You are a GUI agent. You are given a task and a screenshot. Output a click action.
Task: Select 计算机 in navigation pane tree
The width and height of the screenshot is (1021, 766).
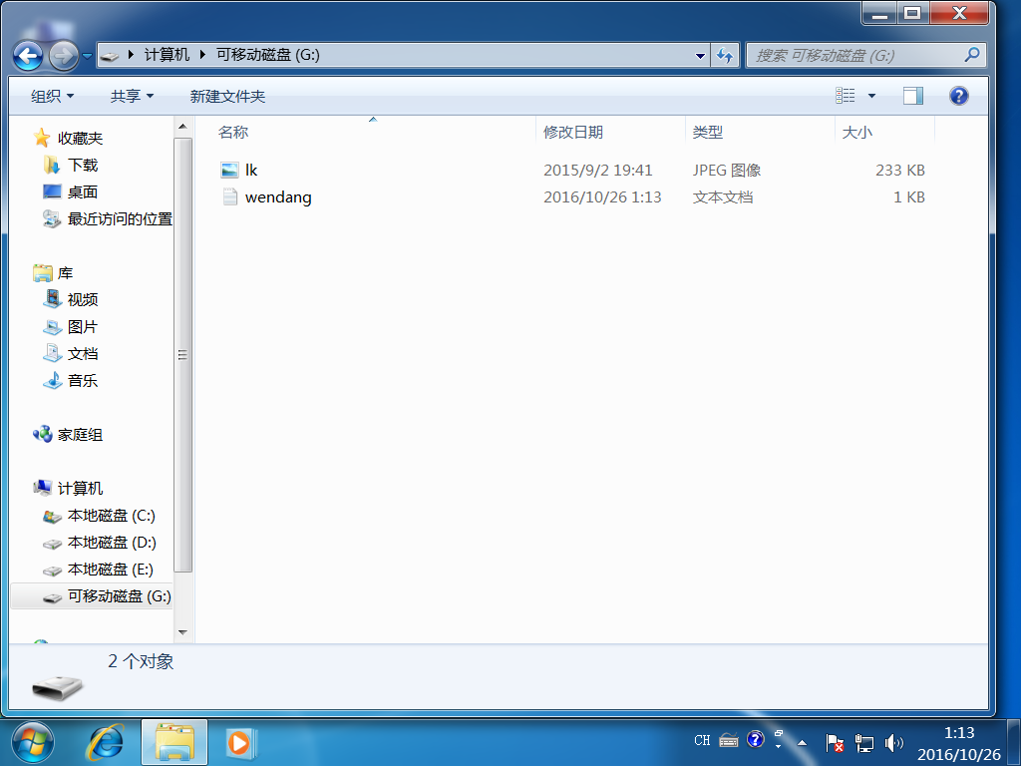pos(80,489)
